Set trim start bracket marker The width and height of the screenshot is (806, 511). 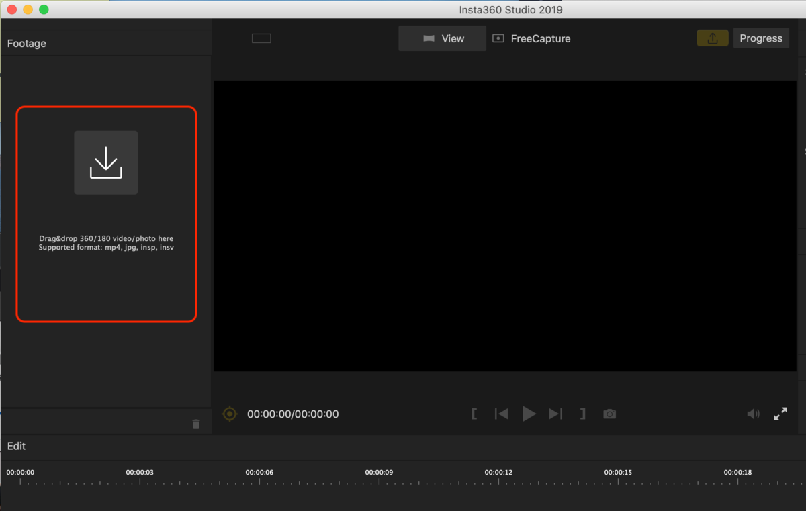pos(474,414)
